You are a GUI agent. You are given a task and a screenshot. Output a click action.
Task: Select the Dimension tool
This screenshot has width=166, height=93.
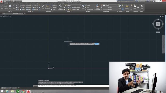coord(48,6)
